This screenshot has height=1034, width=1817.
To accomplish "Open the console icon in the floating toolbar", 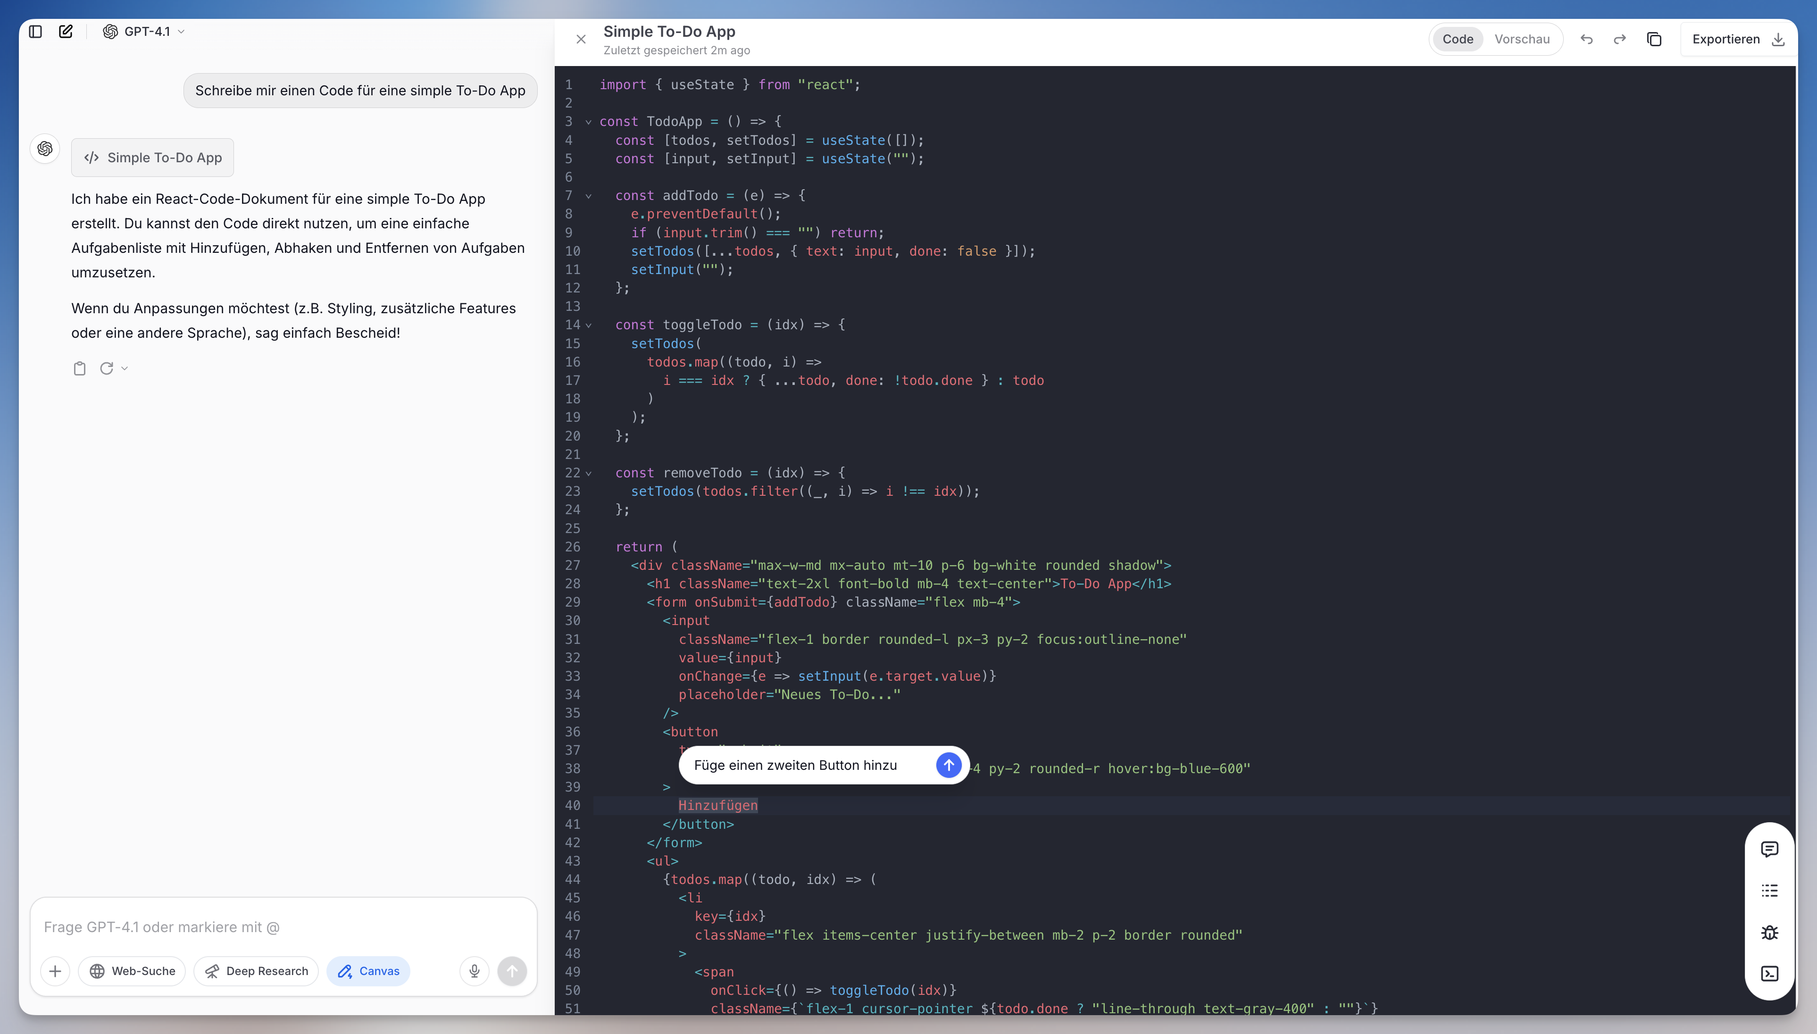I will coord(1769,973).
